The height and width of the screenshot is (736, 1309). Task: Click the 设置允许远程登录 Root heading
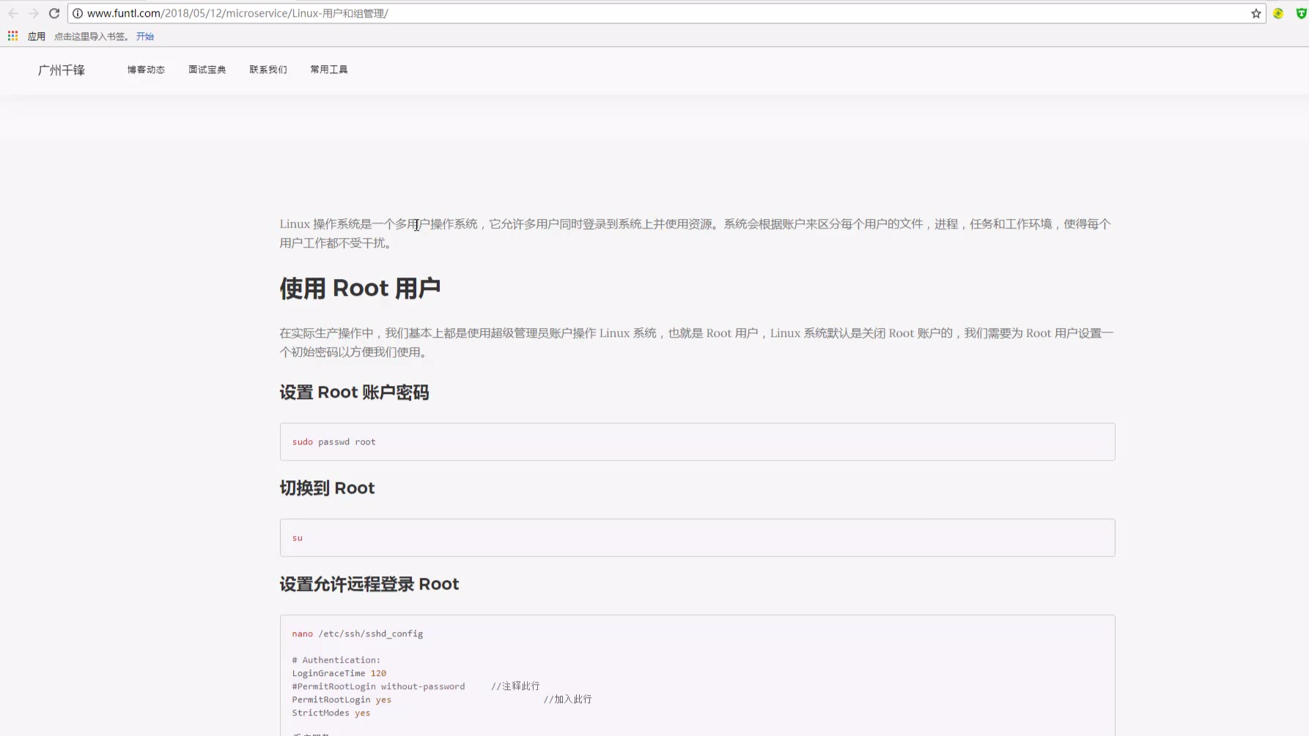point(369,584)
